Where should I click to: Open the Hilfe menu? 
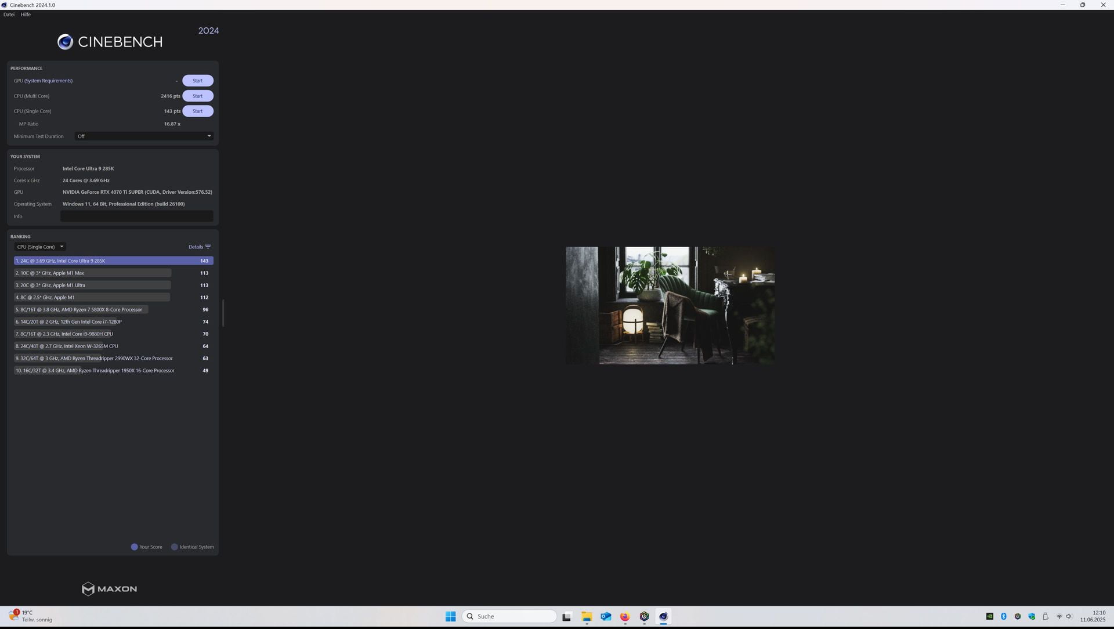coord(26,15)
